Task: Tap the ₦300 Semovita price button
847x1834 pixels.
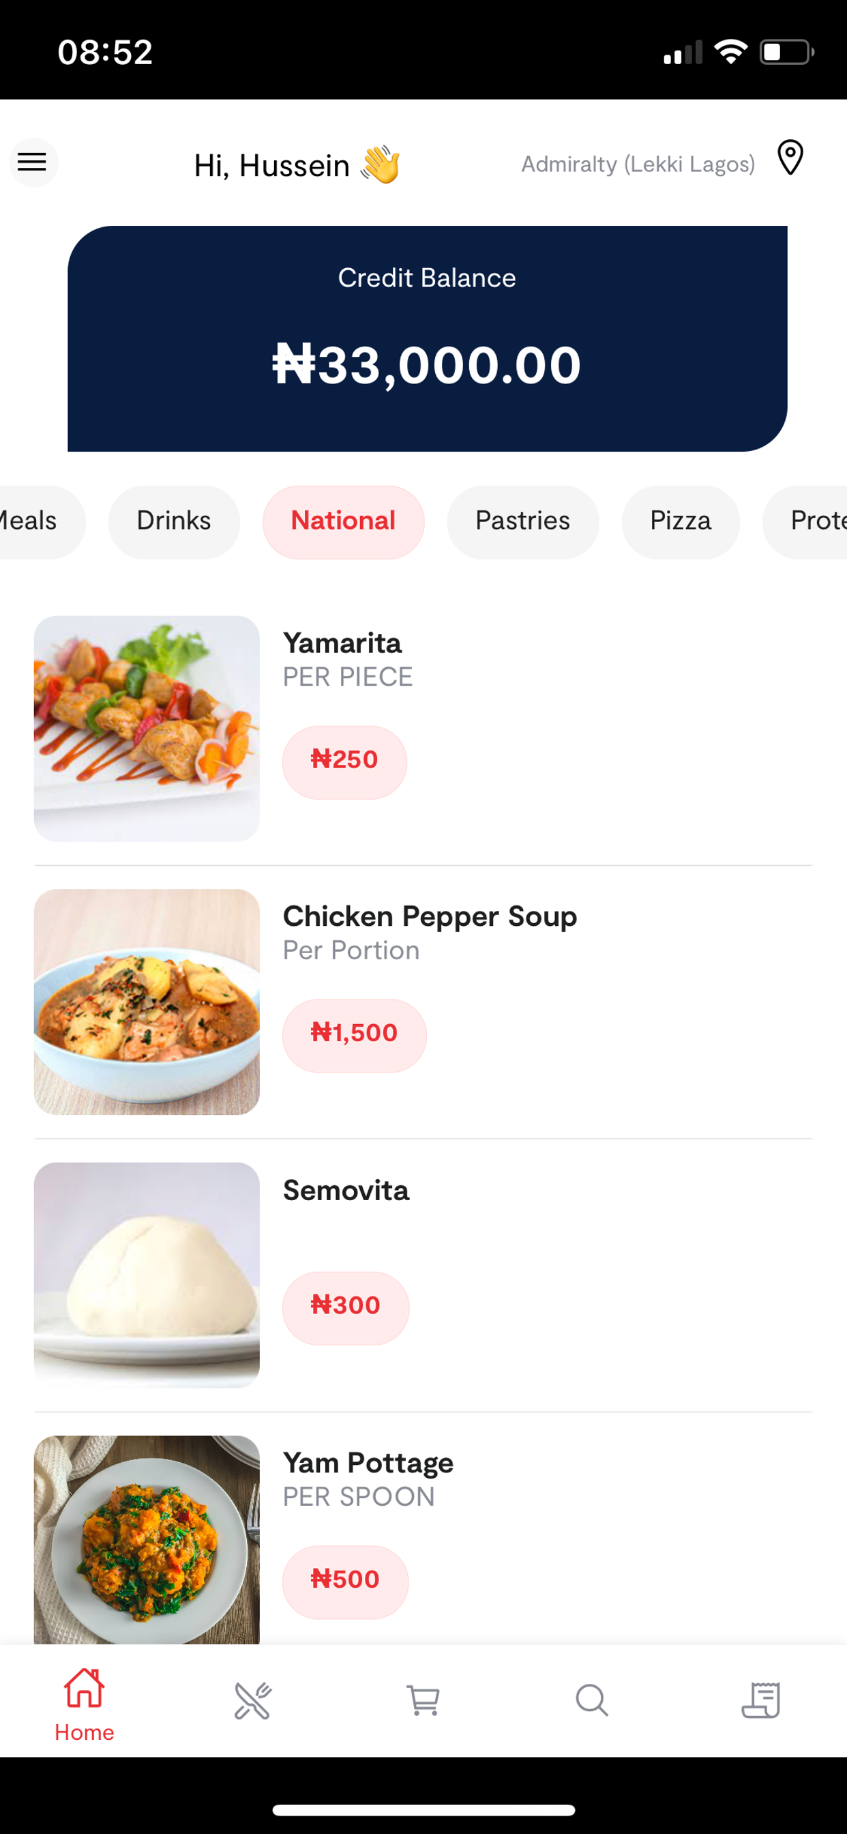Action: (346, 1308)
